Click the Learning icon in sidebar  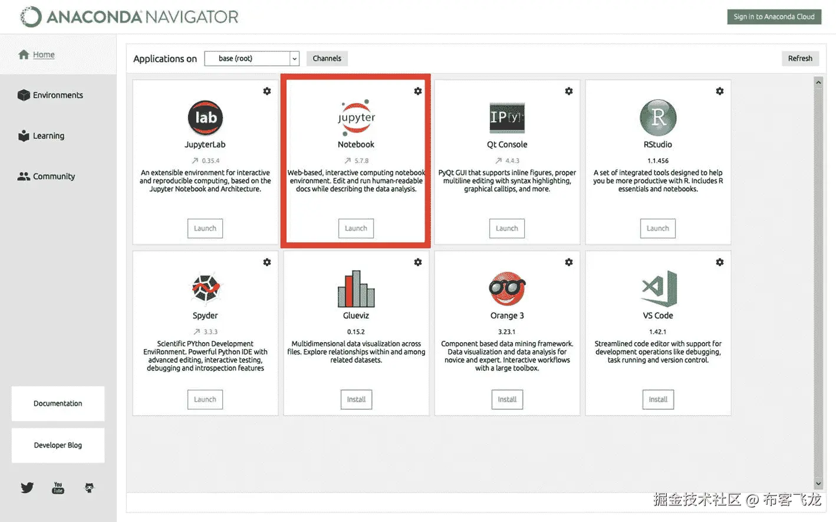[24, 136]
